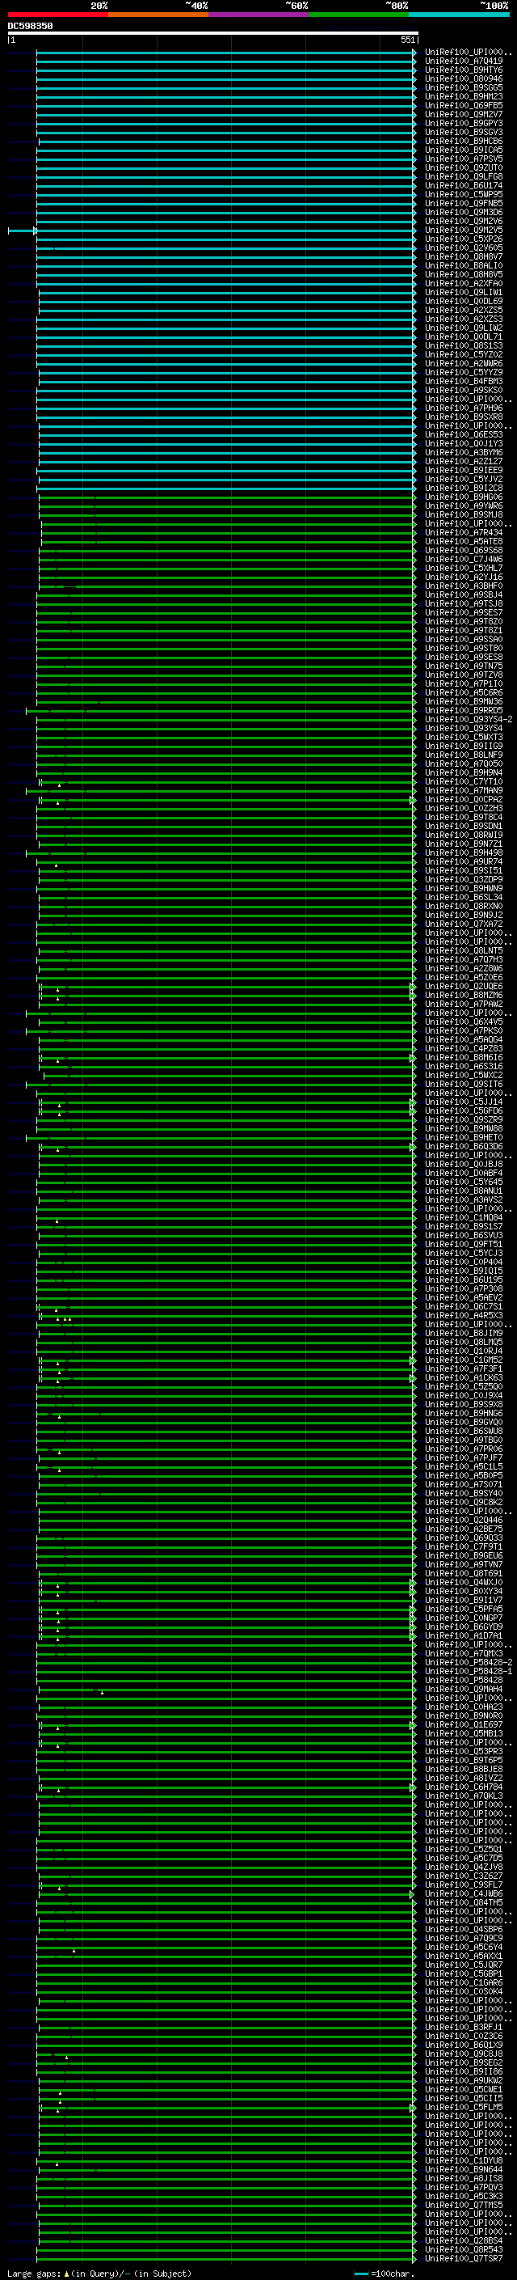Select hit label UniRef100_B9HTY6
The height and width of the screenshot is (2280, 517).
[464, 70]
